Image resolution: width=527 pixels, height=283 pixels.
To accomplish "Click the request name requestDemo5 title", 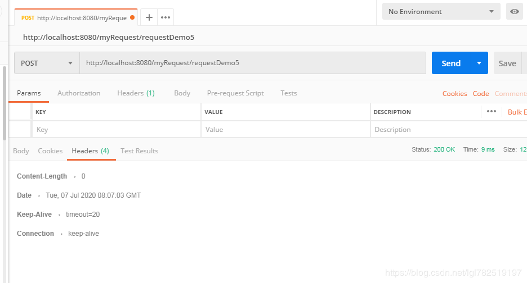I will click(x=109, y=37).
